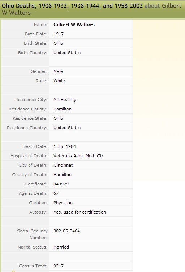Click the Residence City value MT Healthy
Image resolution: width=185 pixels, height=272 pixels.
coord(65,100)
